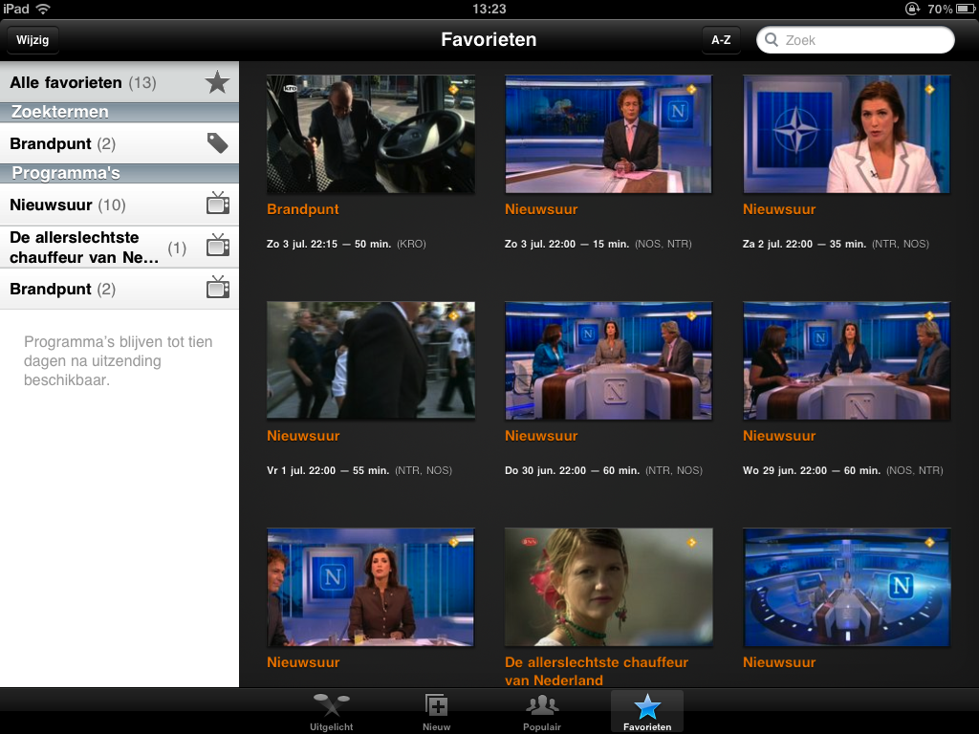Click the TV icon in the Nieuwsuur row
Image resolution: width=979 pixels, height=734 pixels.
218,204
